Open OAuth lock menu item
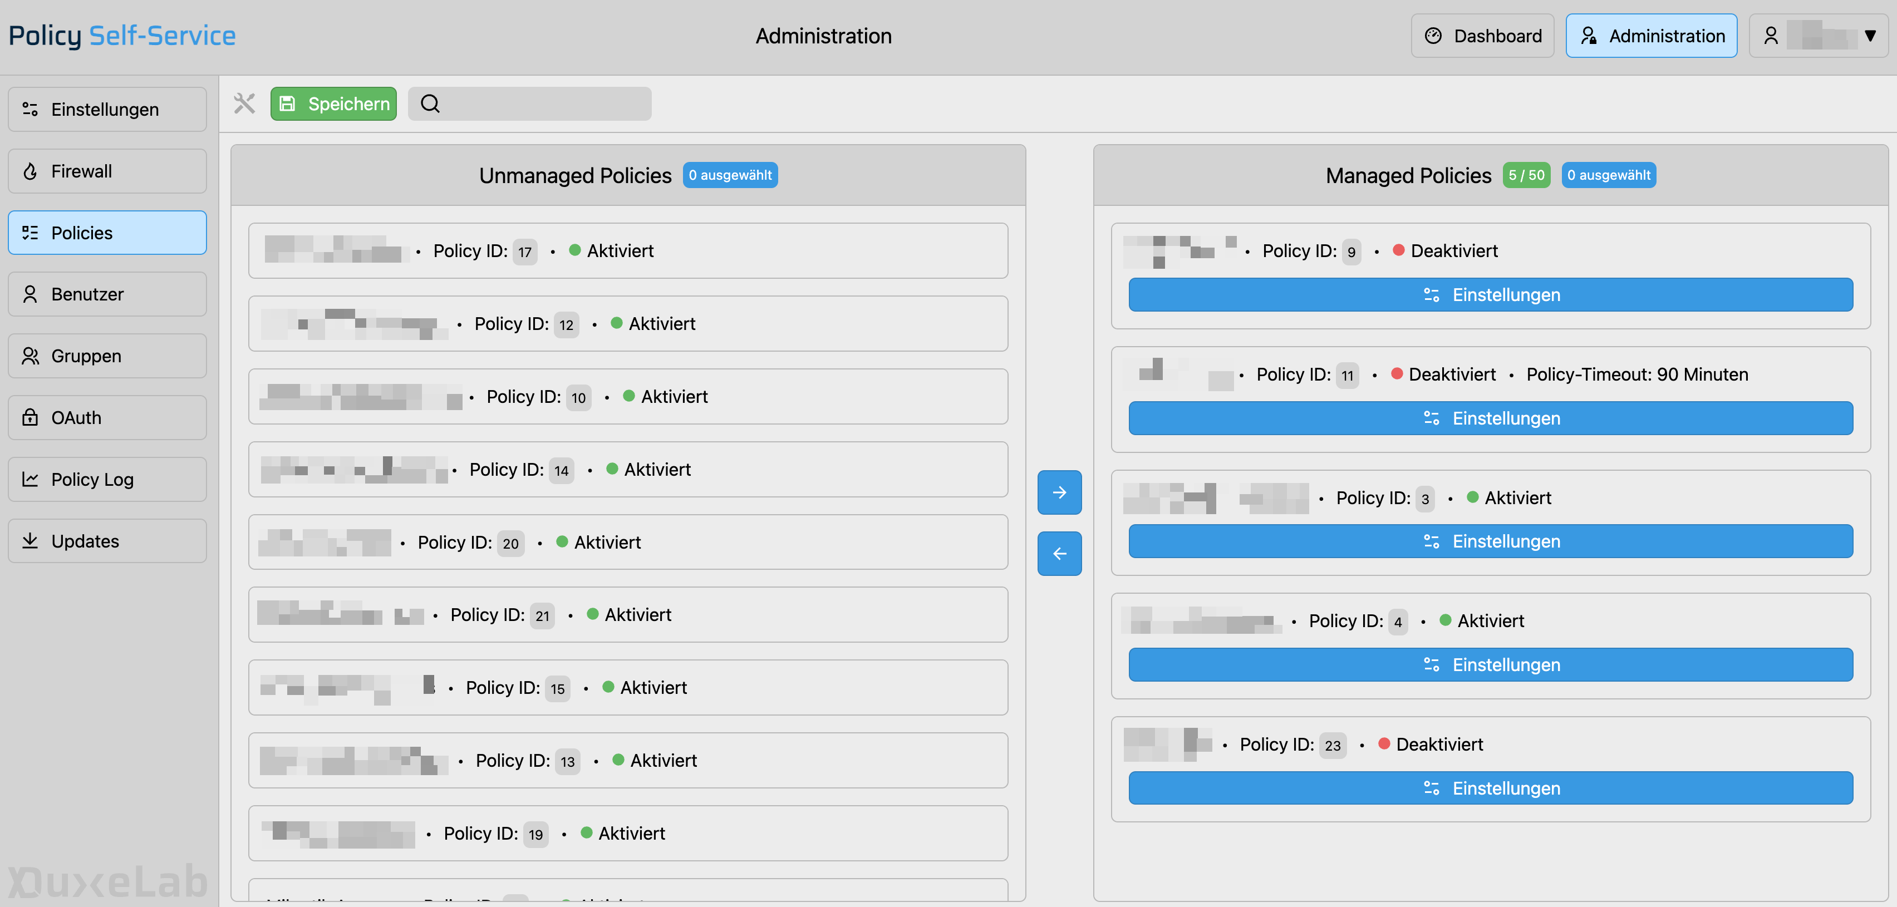The image size is (1897, 907). (x=107, y=417)
